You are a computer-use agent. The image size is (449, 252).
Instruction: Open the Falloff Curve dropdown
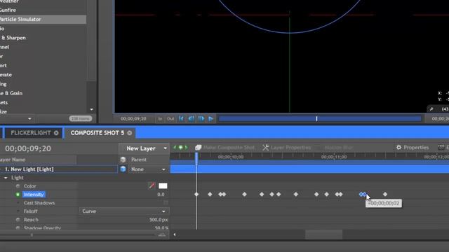124,211
